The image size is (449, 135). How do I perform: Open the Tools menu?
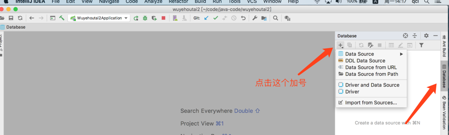pyautogui.click(x=234, y=1)
